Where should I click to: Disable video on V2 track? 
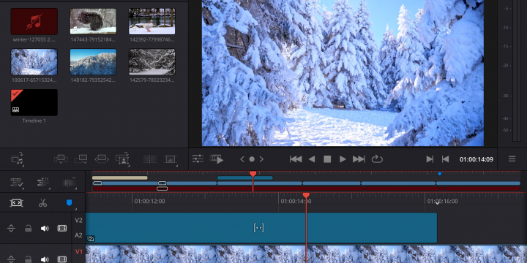61,229
